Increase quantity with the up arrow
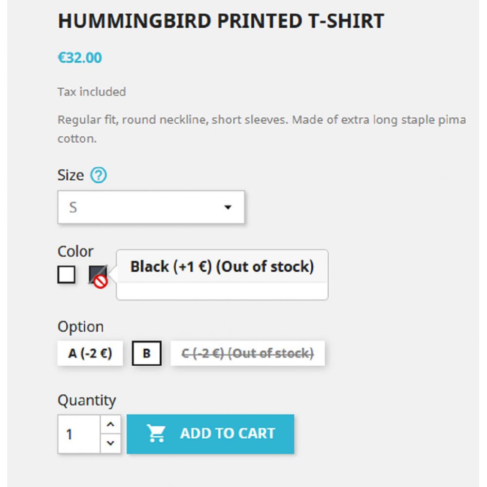 [x=110, y=424]
